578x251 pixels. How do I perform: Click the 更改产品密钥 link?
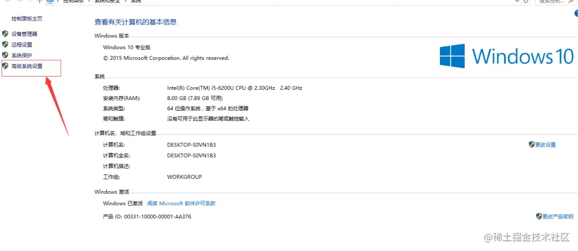coord(558,217)
